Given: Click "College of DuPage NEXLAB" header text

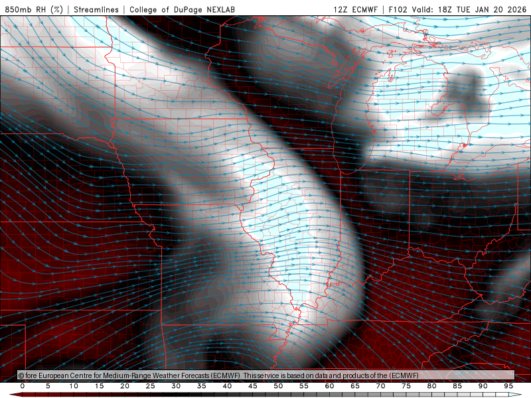Looking at the screenshot, I should point(182,9).
